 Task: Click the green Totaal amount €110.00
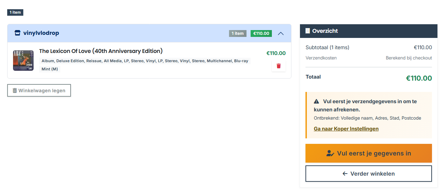click(x=419, y=78)
